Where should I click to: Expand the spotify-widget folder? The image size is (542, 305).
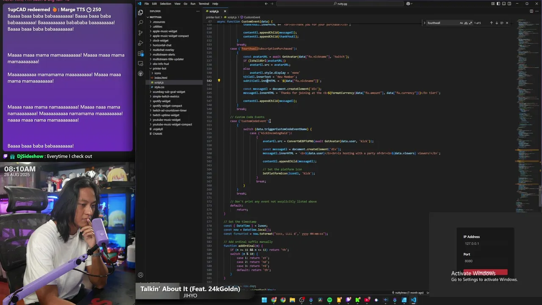point(150,101)
